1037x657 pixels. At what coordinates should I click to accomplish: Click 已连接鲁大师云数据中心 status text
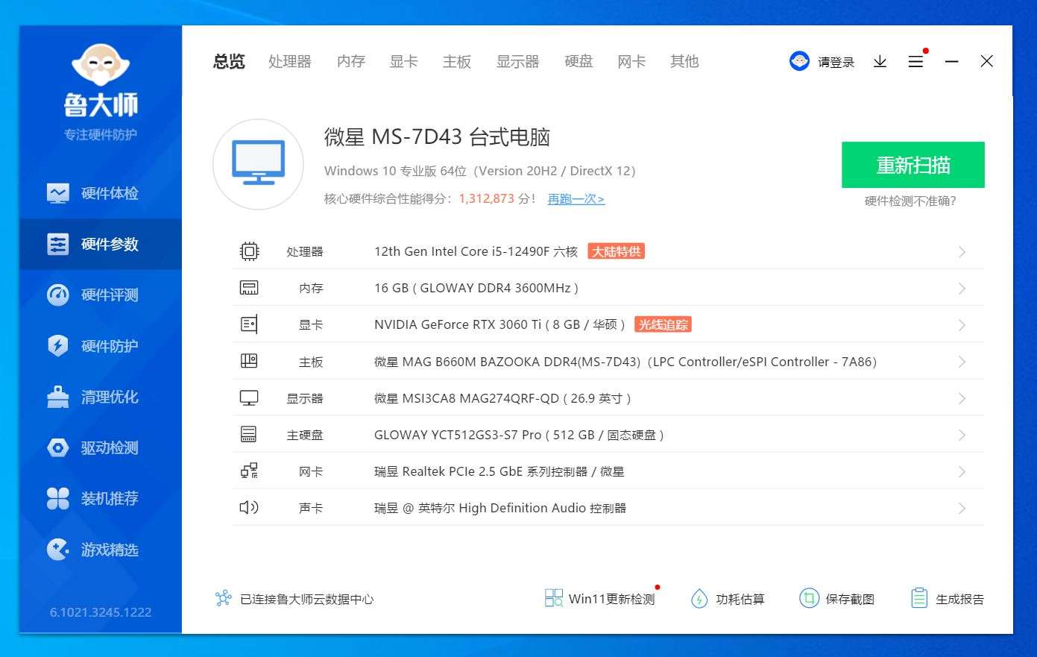[x=306, y=599]
